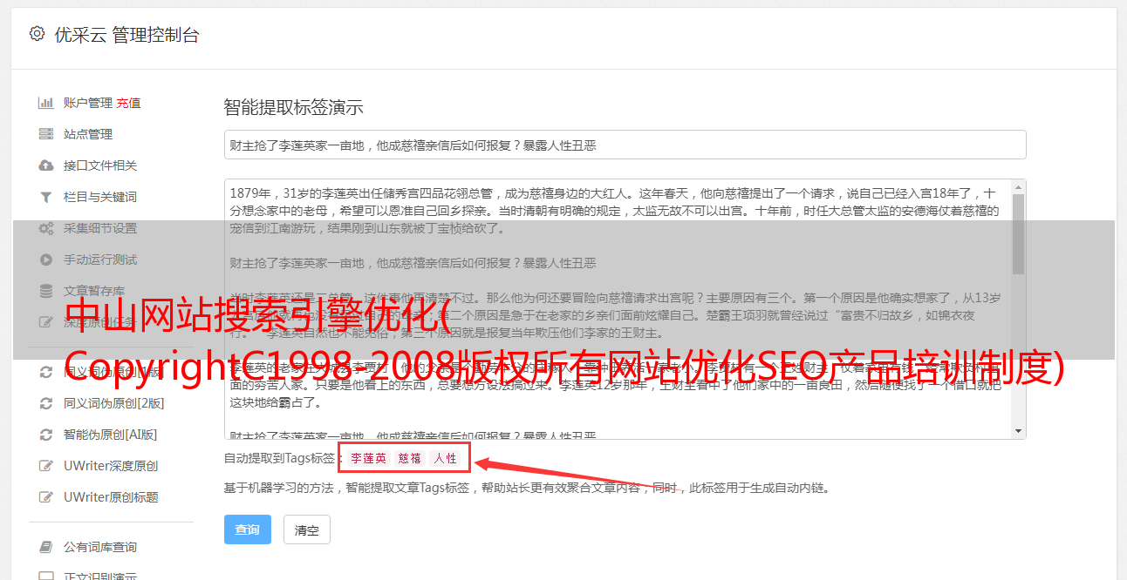Click the 慈禧 extracted tag

click(x=410, y=458)
